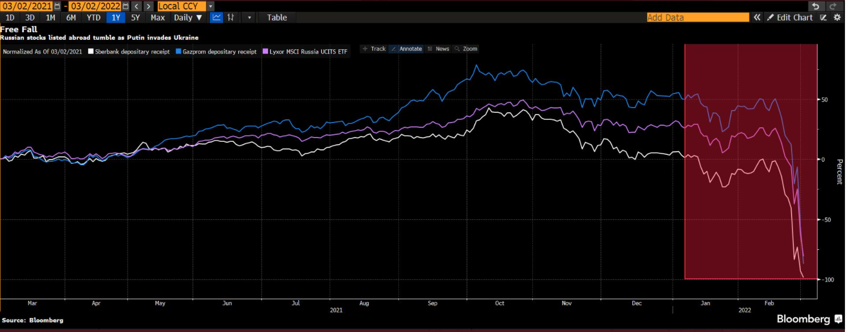Collapse panel with the double-chevron icon
Viewport: 846px width, 332px height.
[x=757, y=17]
